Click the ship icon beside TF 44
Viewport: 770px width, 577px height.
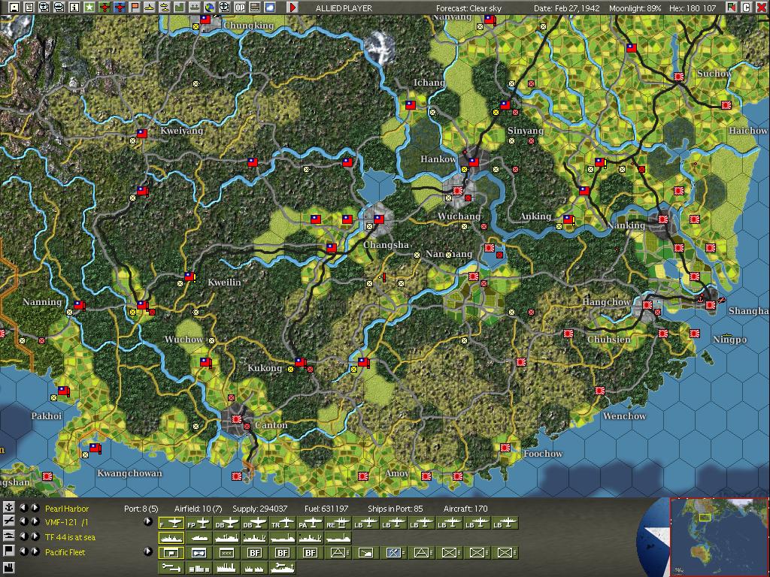pos(9,536)
